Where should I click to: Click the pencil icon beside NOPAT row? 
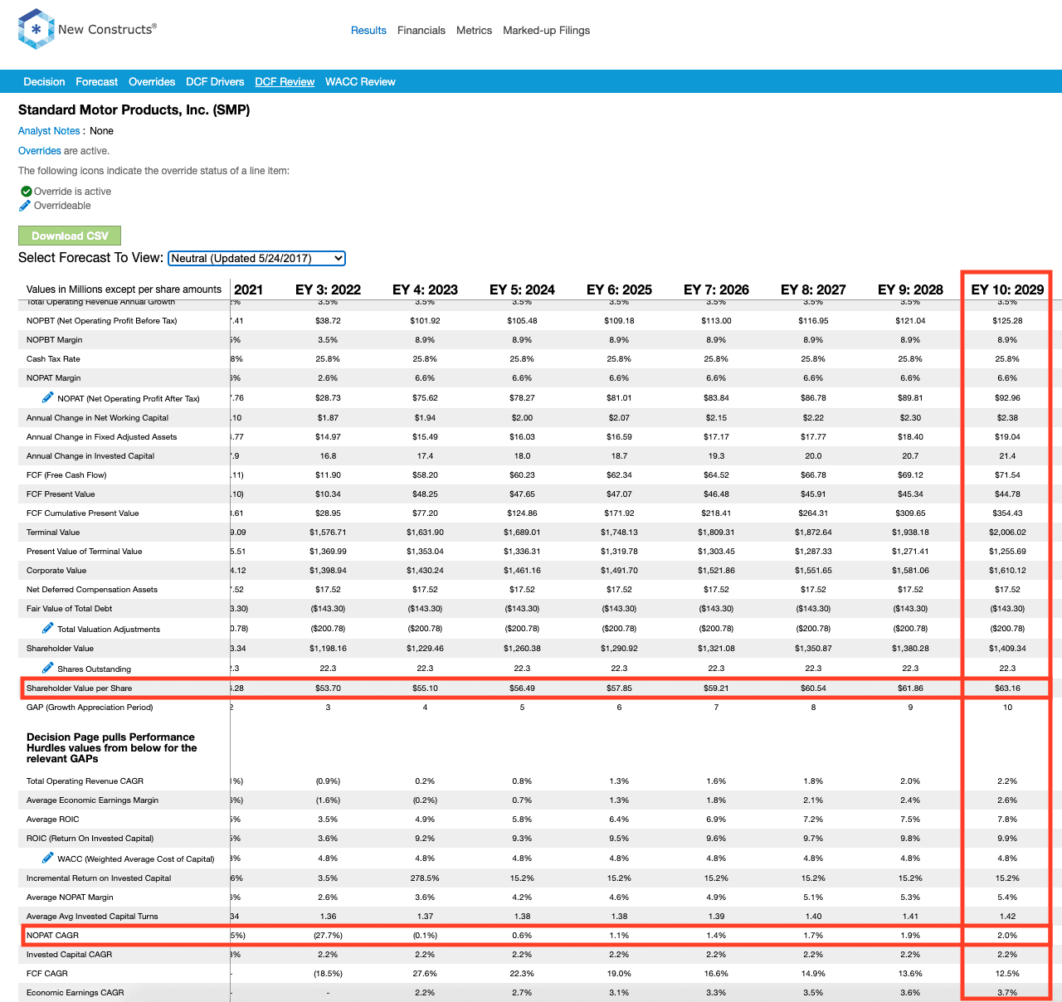point(48,397)
